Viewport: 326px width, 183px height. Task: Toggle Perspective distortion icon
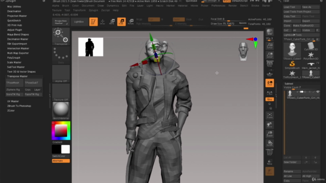tap(269, 64)
